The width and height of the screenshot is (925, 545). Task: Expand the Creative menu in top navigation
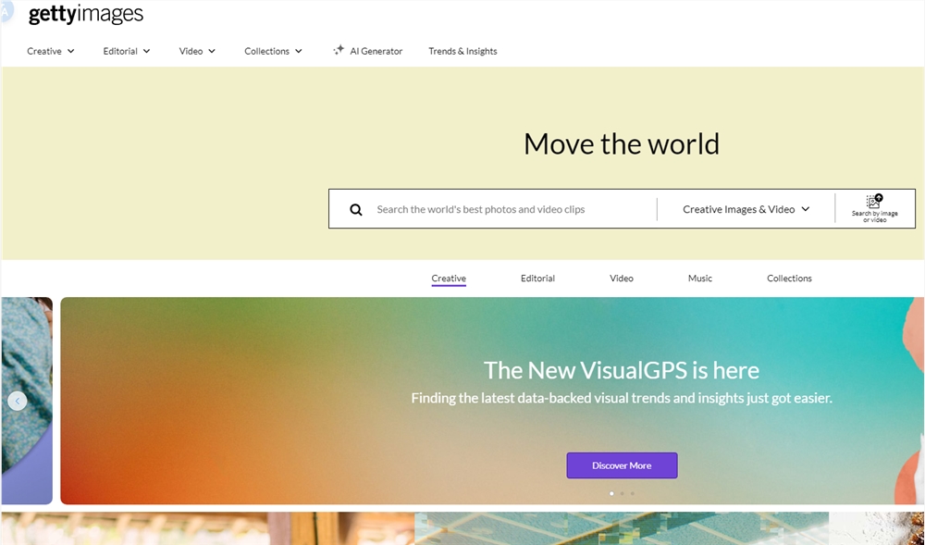click(51, 52)
